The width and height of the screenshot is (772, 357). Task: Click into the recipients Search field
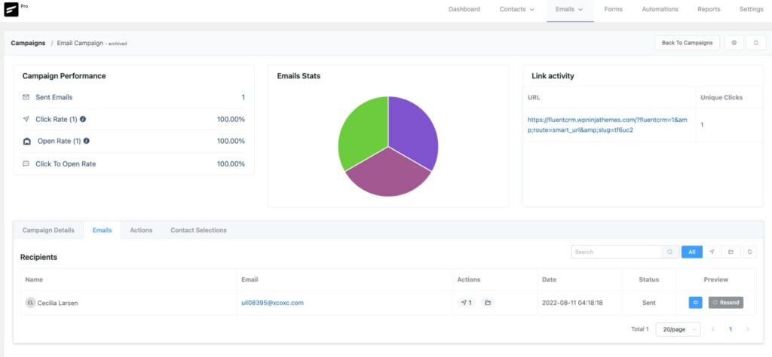616,252
